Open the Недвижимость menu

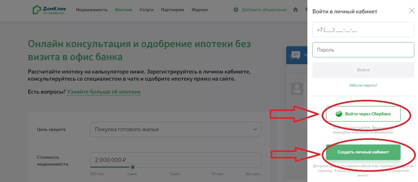tap(92, 10)
